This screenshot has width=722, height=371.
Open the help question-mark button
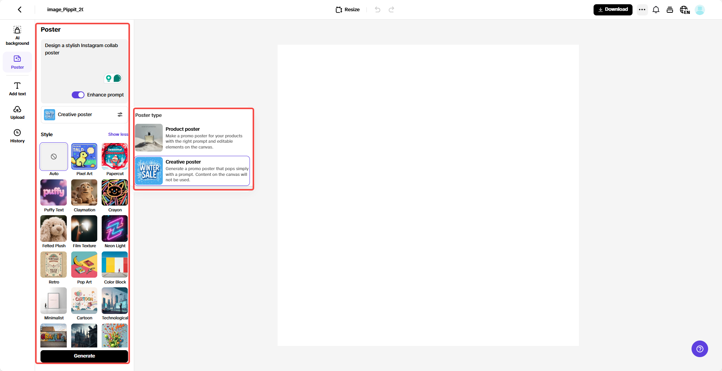coord(700,349)
